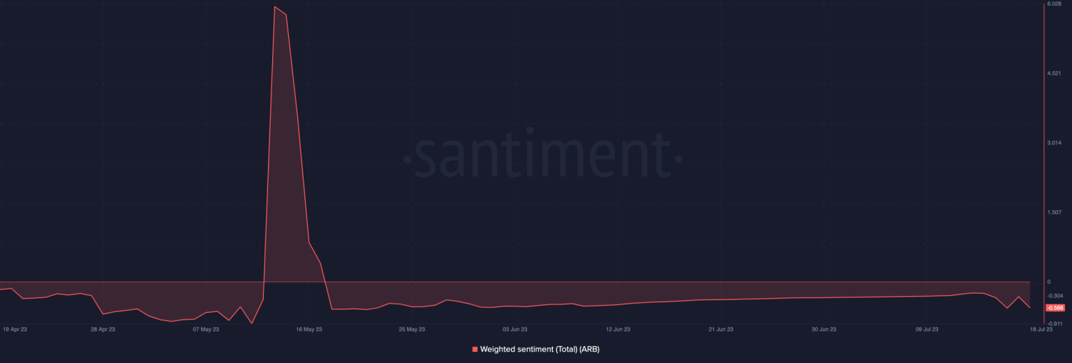Click the 1.507 y-axis label
This screenshot has height=363, width=1072.
pyautogui.click(x=1054, y=212)
